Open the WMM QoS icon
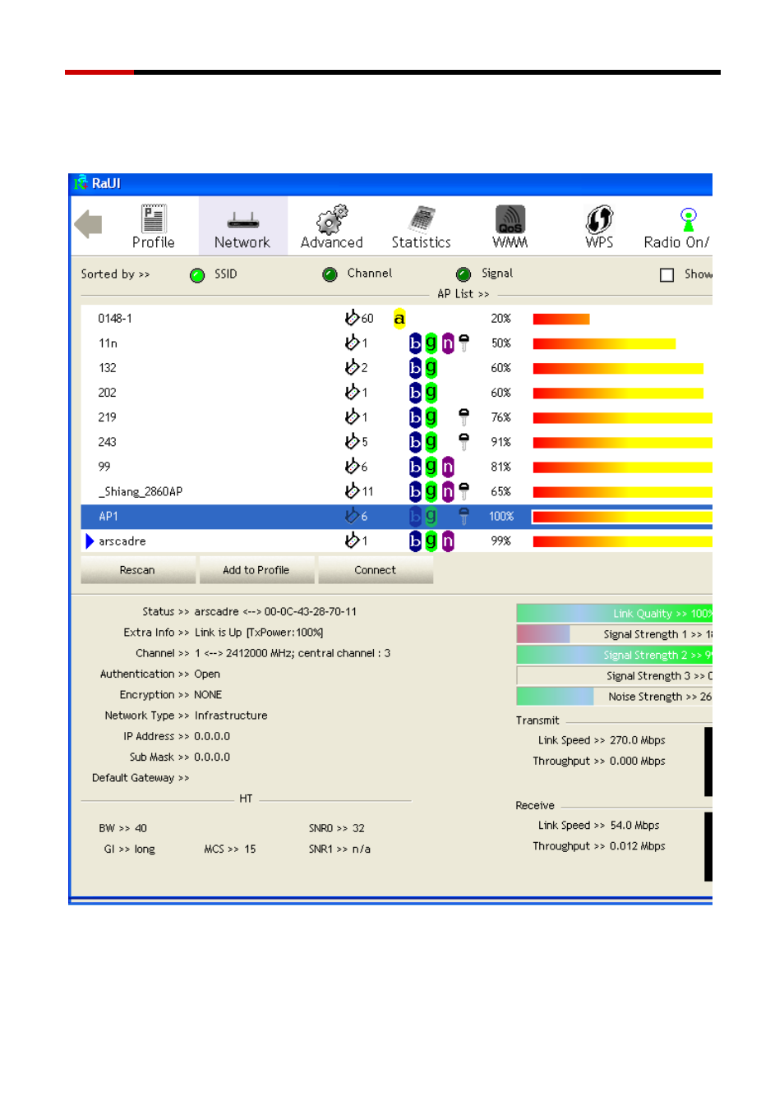The image size is (784, 1109). click(x=510, y=219)
